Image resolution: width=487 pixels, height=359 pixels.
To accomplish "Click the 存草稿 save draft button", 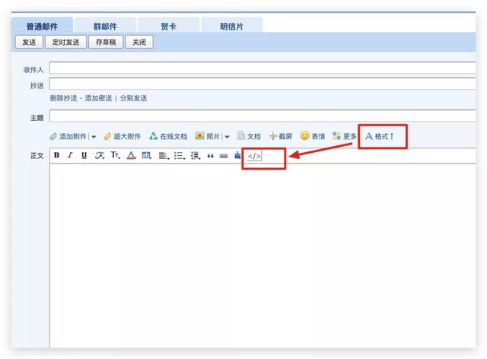I will pos(105,42).
